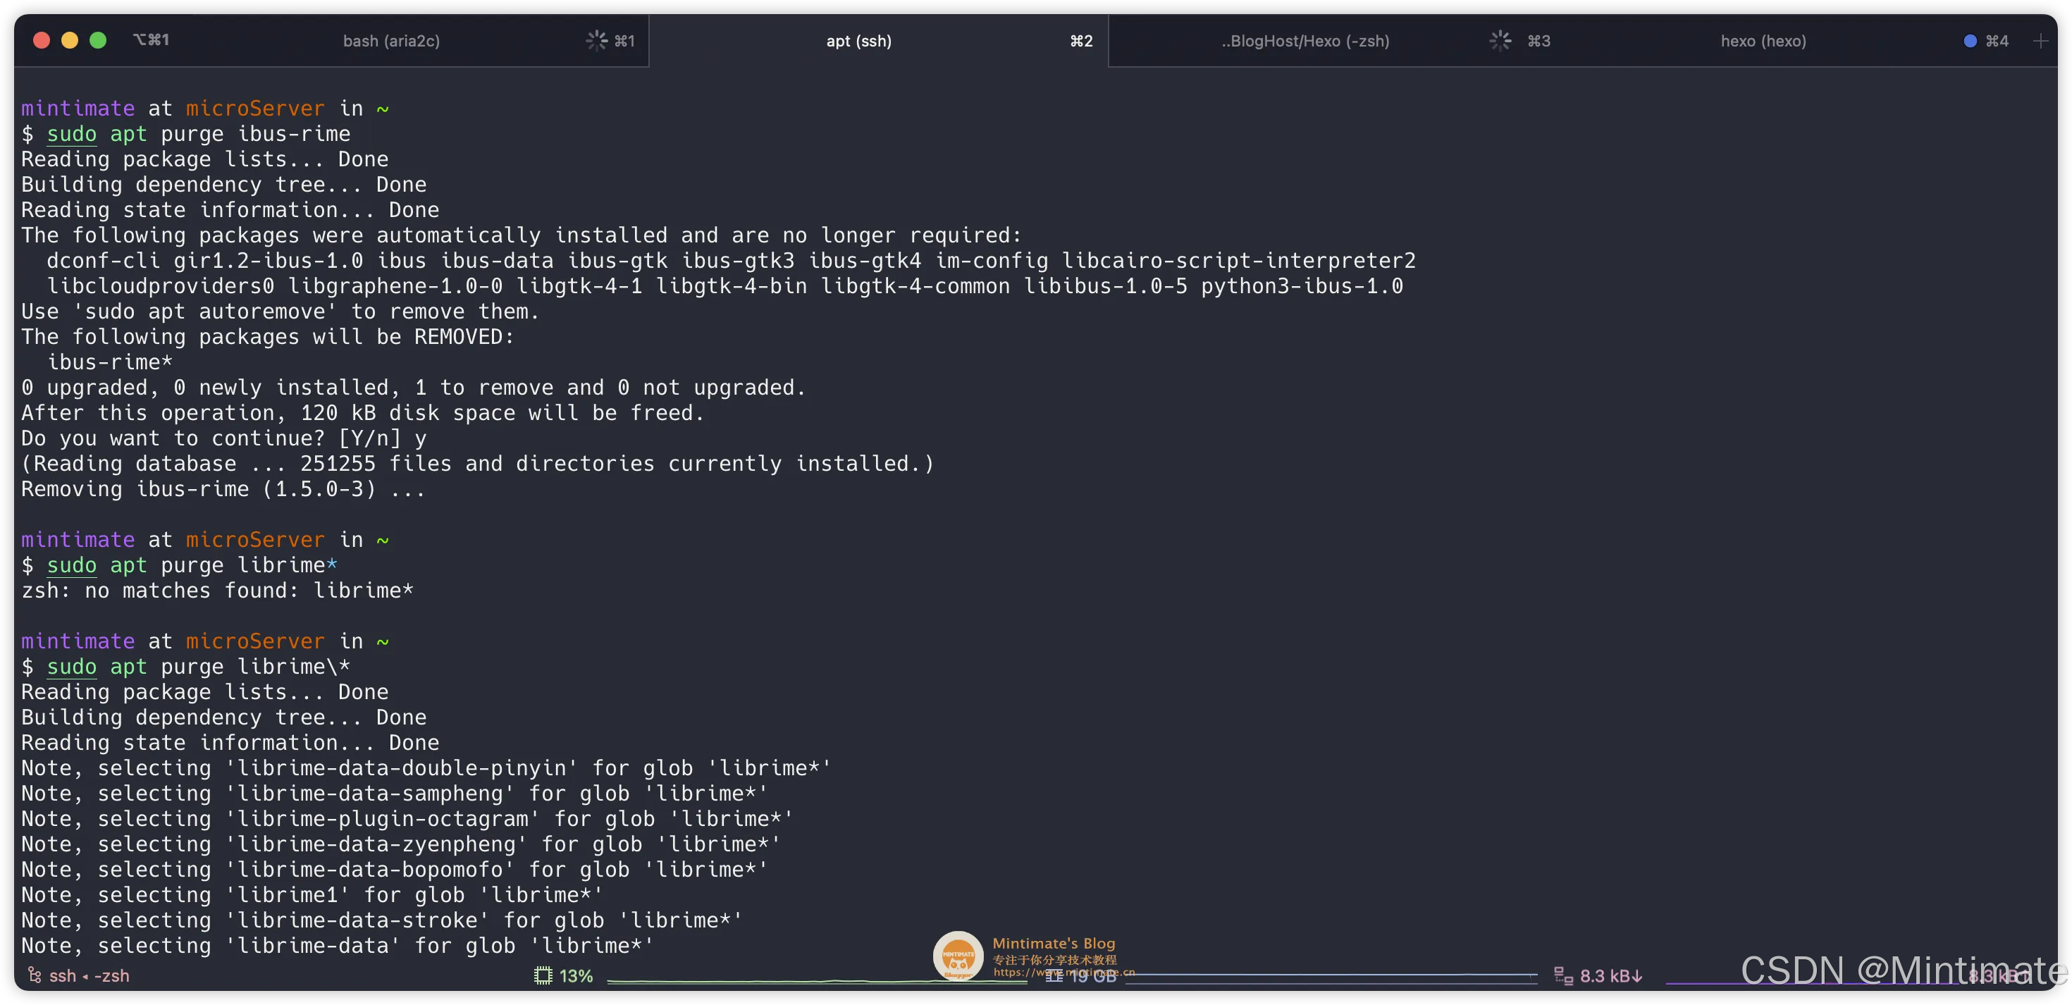Maximize the window with green button
Viewport: 2072px width, 1005px height.
point(98,40)
